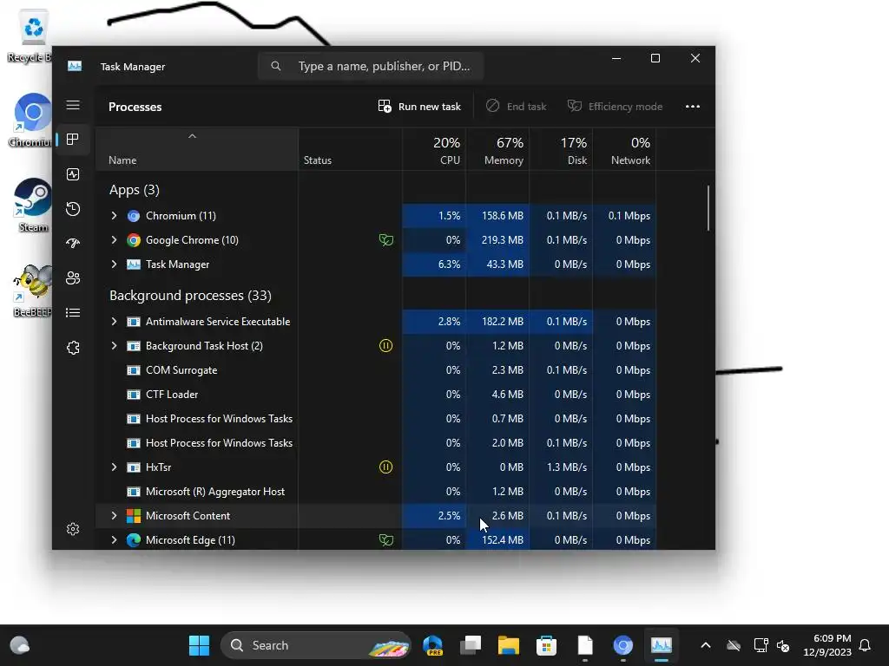Sort by Memory column header
This screenshot has width=889, height=666.
tap(497, 150)
